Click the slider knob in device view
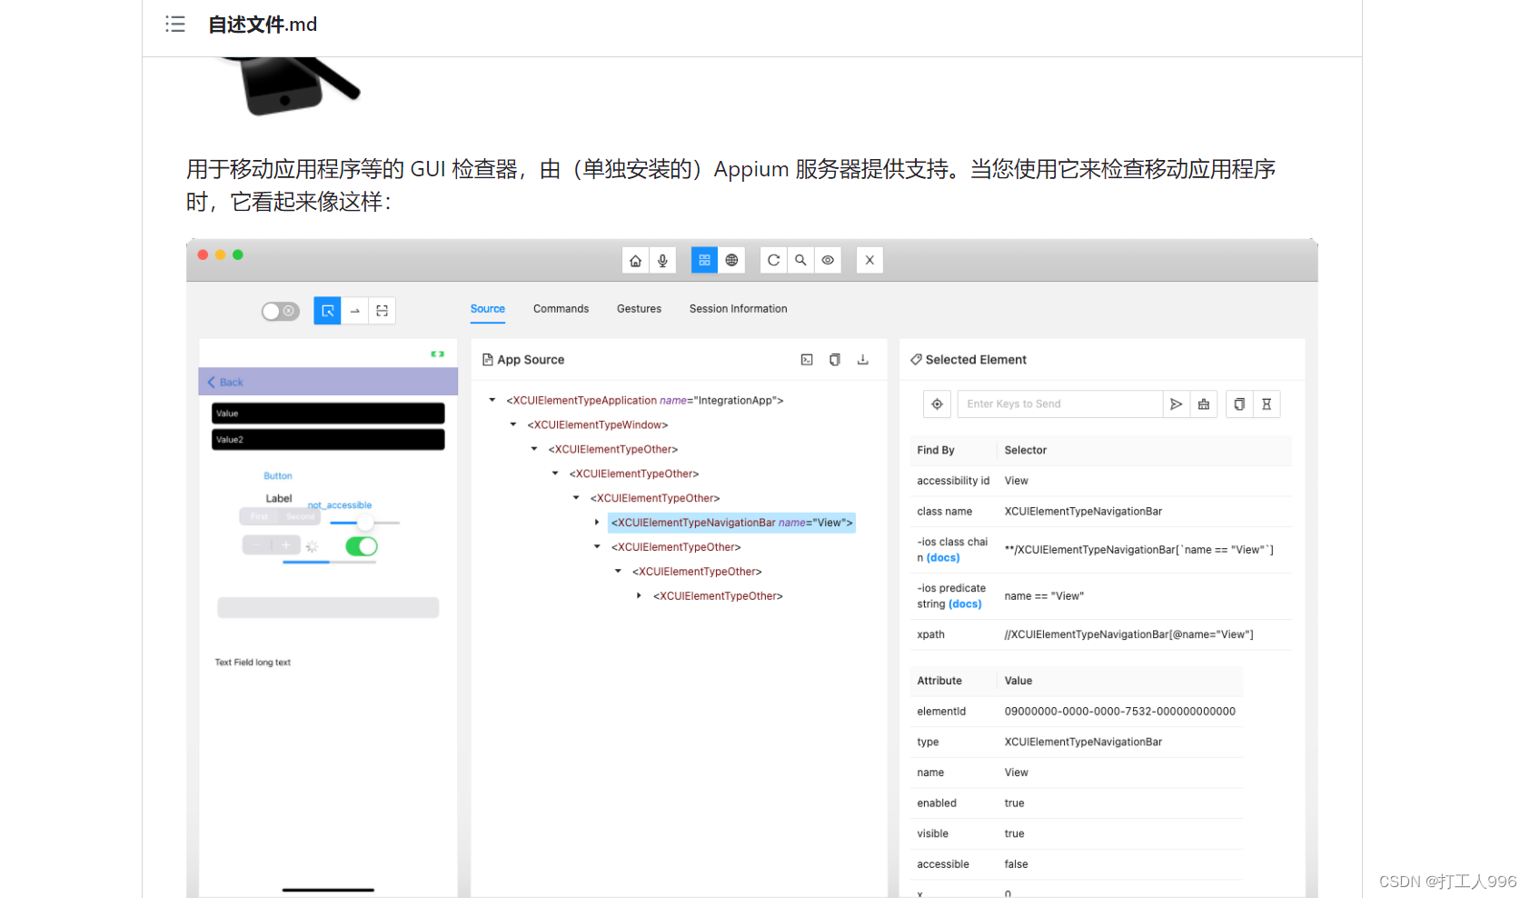This screenshot has width=1530, height=898. click(x=365, y=523)
